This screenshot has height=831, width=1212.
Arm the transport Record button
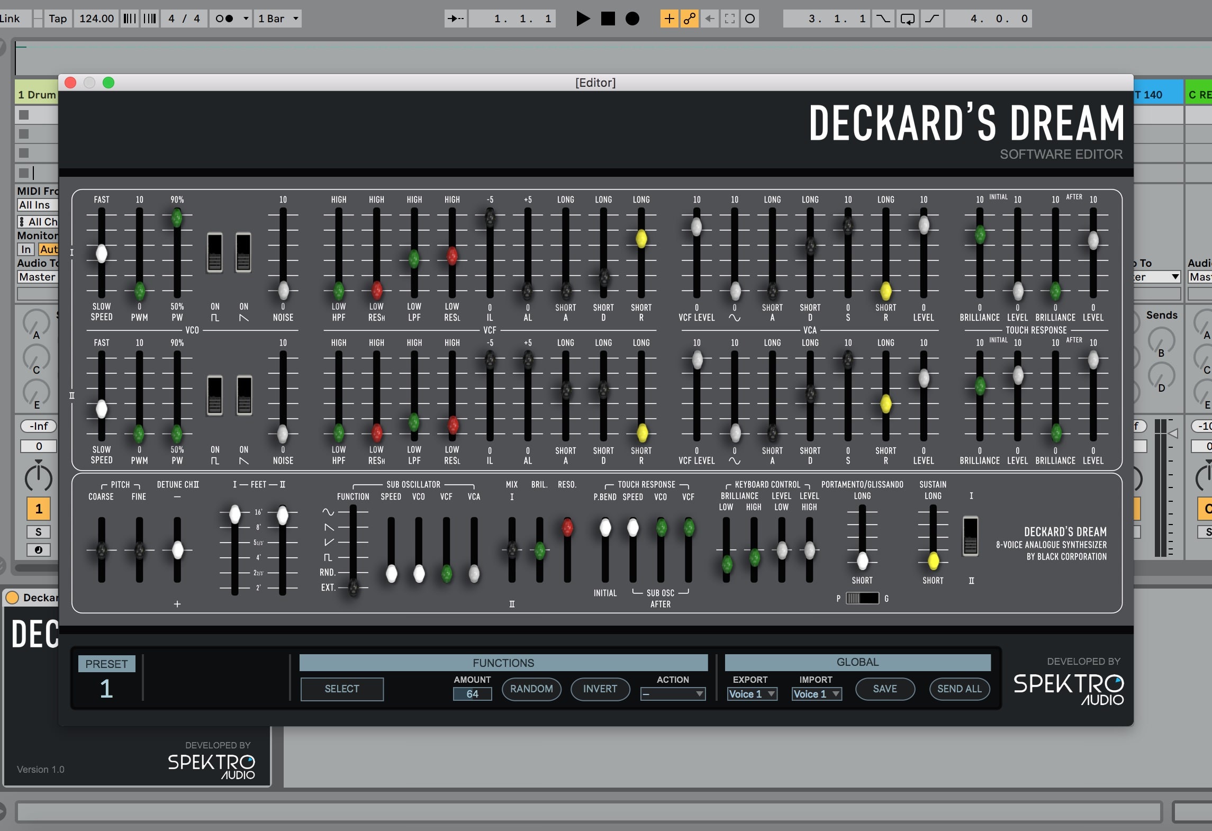632,19
